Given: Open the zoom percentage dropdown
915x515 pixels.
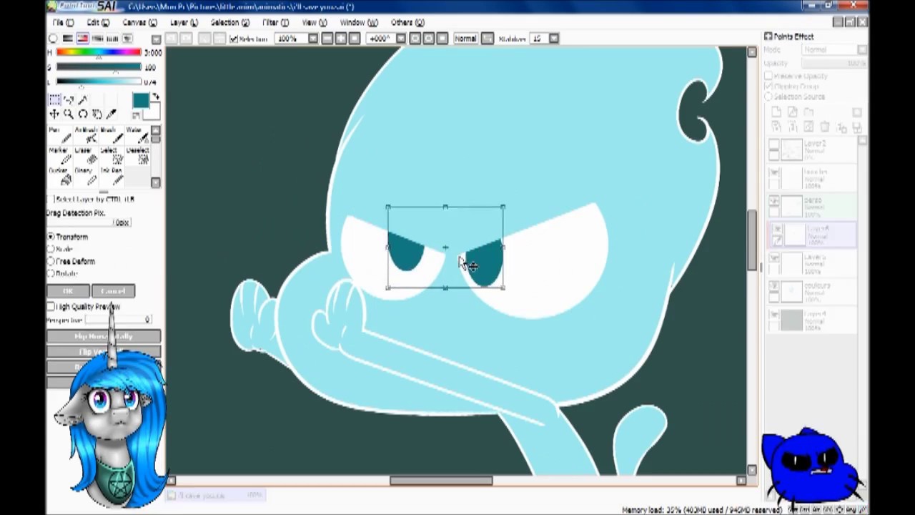Looking at the screenshot, I should click(x=312, y=39).
